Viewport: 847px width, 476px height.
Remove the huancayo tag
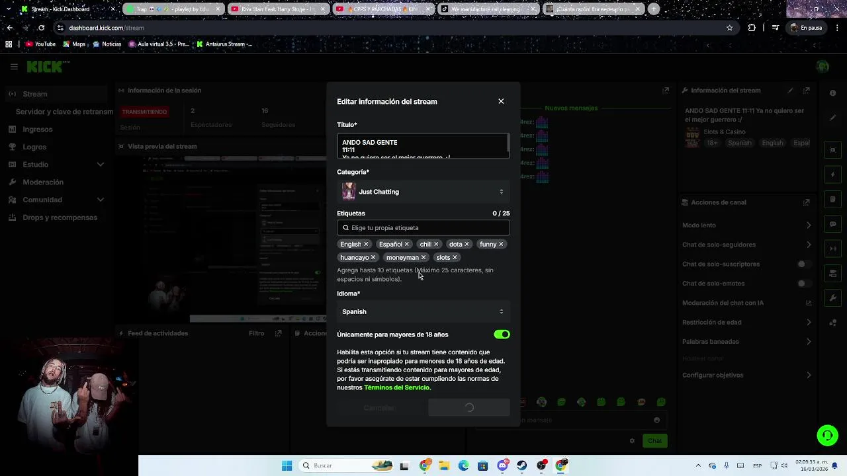tap(373, 258)
